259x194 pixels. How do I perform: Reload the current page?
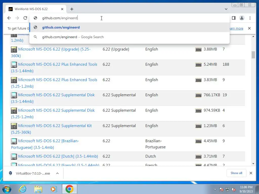[25, 18]
